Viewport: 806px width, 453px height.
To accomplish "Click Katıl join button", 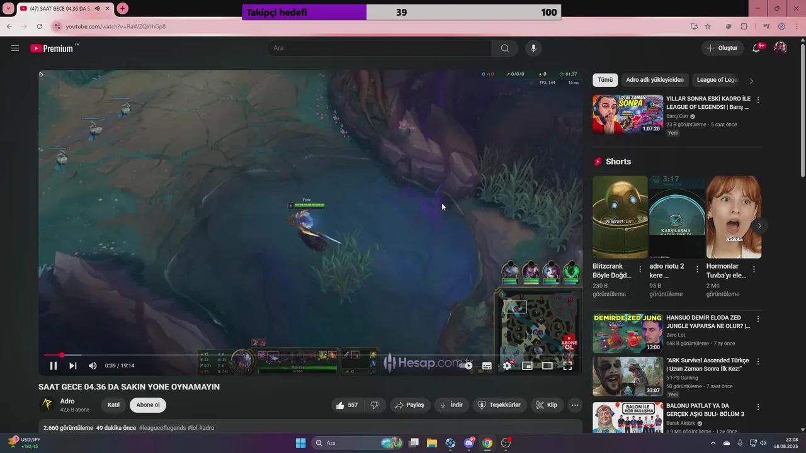I will [x=113, y=405].
